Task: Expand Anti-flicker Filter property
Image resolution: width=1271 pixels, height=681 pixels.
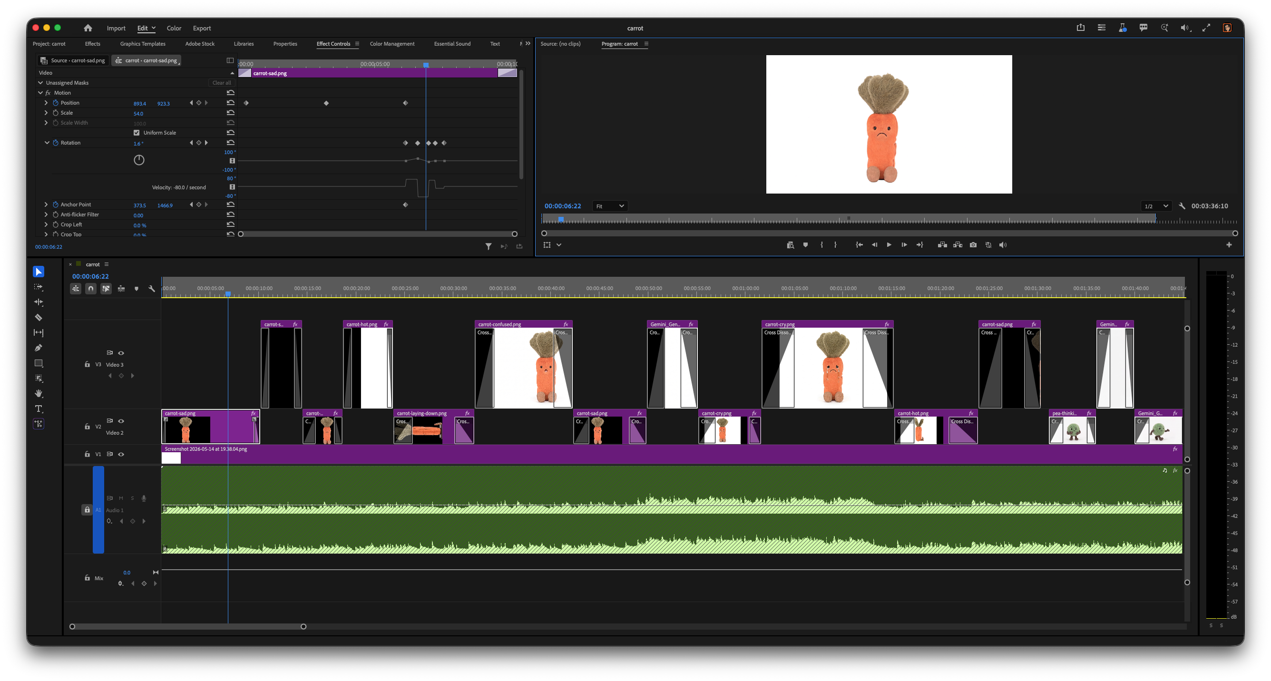Action: (46, 214)
